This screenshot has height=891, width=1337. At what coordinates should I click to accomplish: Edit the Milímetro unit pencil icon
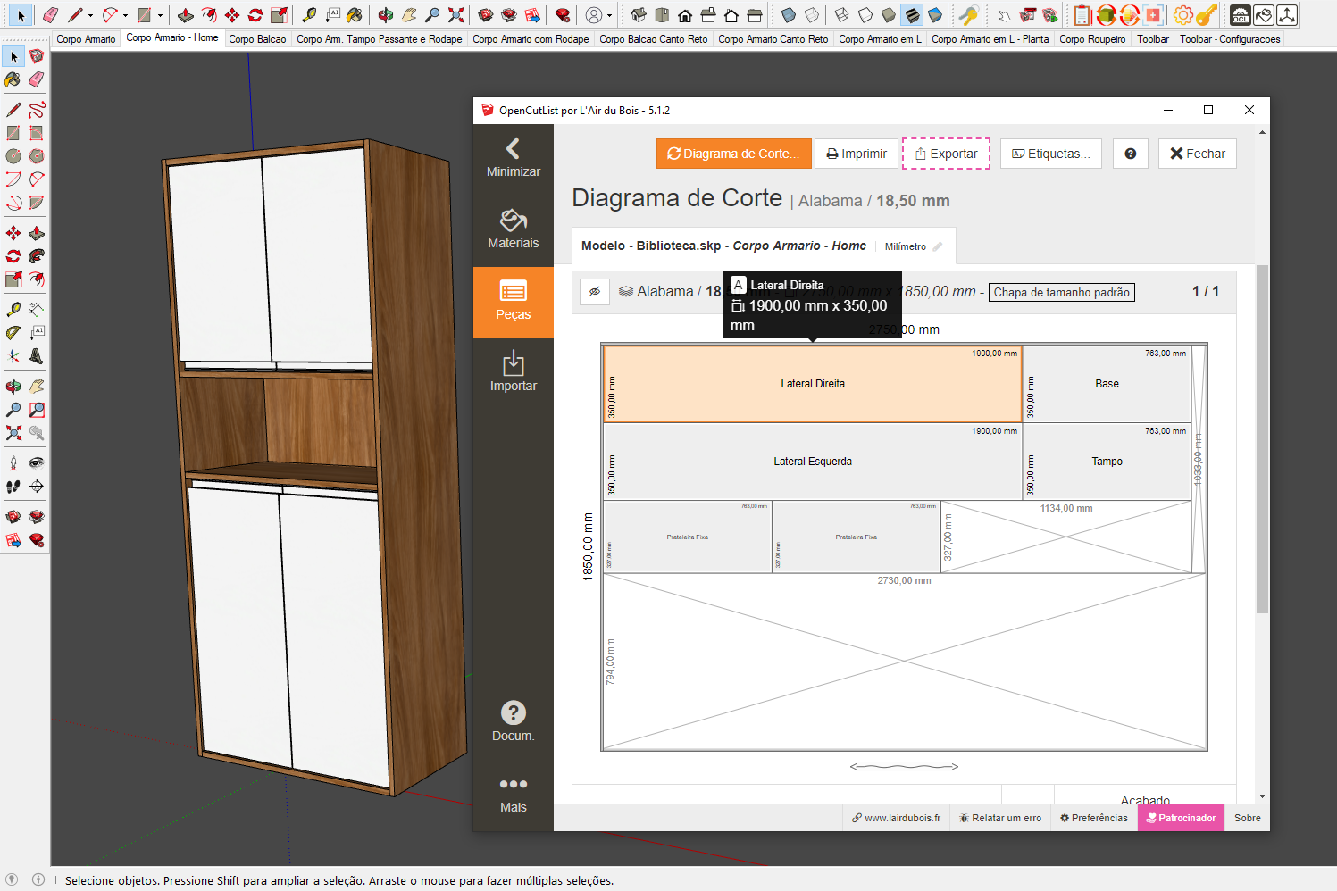(938, 246)
